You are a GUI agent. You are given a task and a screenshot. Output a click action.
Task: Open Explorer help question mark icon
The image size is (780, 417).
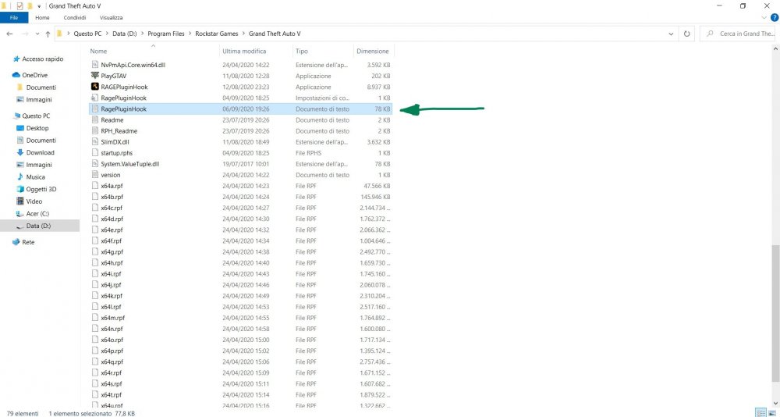(x=774, y=17)
